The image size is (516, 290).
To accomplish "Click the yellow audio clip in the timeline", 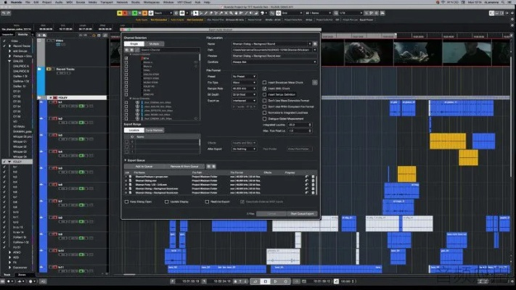I will (x=447, y=141).
